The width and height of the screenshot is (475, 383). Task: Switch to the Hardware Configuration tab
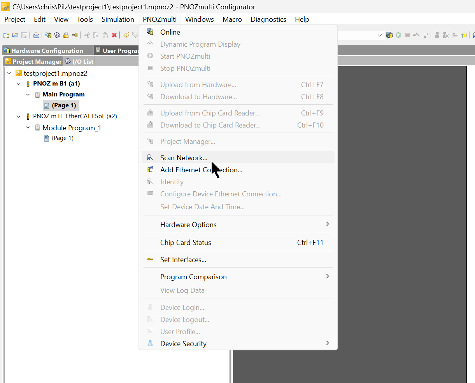point(47,51)
